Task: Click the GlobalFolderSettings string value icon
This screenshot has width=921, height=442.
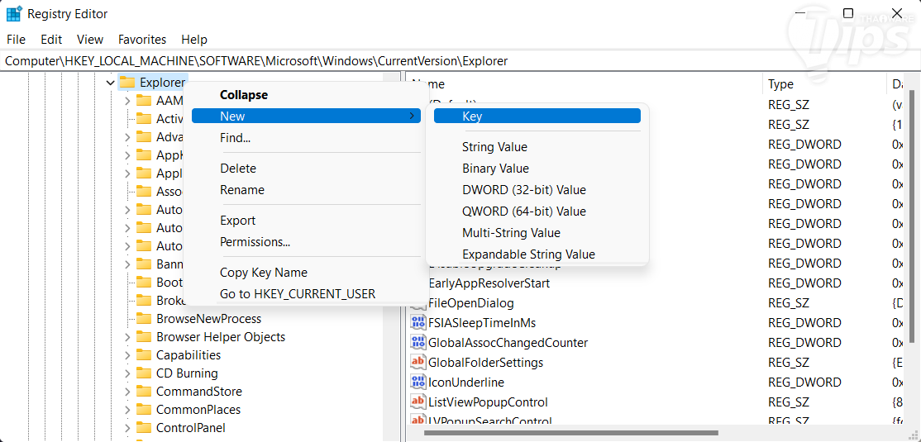Action: click(x=418, y=363)
